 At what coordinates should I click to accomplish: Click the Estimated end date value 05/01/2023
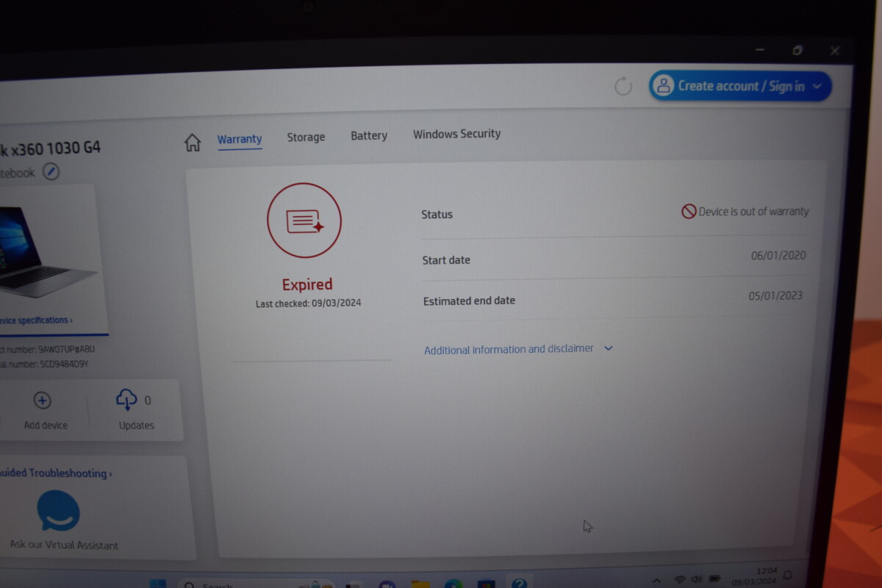click(775, 295)
